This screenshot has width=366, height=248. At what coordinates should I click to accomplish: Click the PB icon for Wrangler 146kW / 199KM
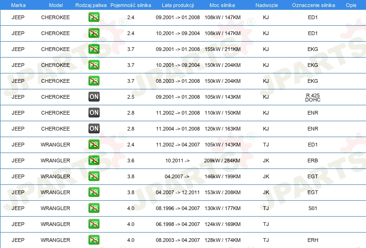pyautogui.click(x=94, y=176)
